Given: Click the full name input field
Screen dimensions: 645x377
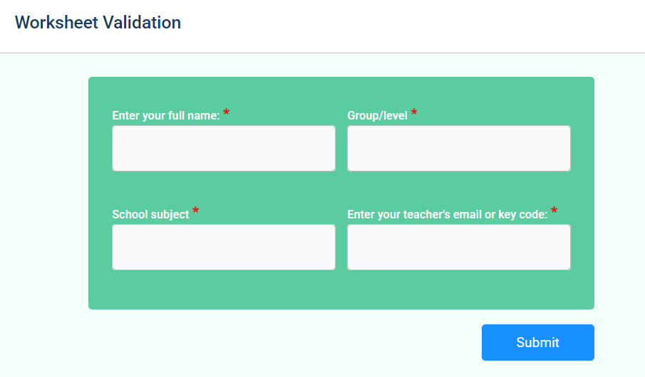Looking at the screenshot, I should point(223,148).
